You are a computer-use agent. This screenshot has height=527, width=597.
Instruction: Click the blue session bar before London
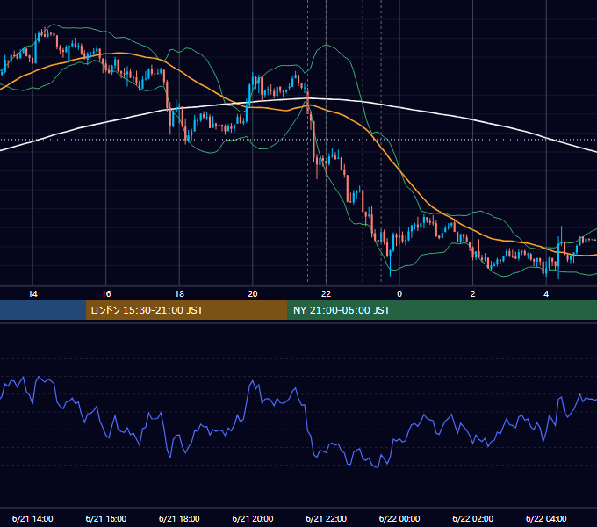(43, 310)
